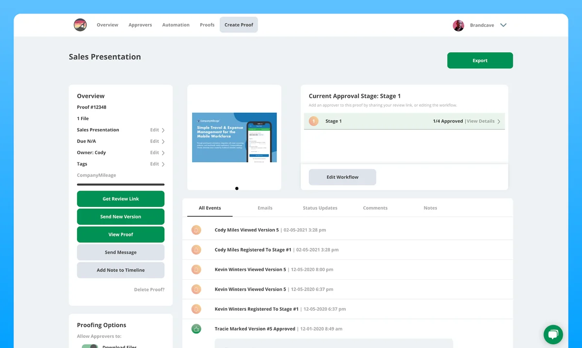The height and width of the screenshot is (348, 582).
Task: Click the Brandcave user avatar
Action: [x=458, y=25]
